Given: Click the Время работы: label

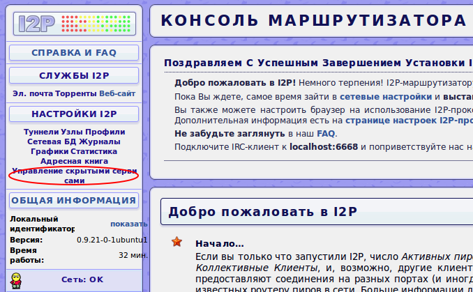Looking at the screenshot, I should click(x=27, y=255).
